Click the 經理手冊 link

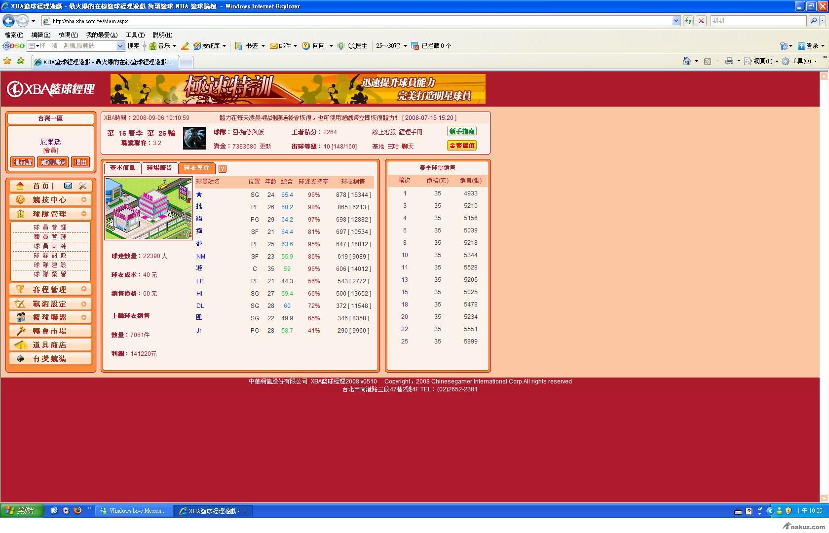pos(411,132)
